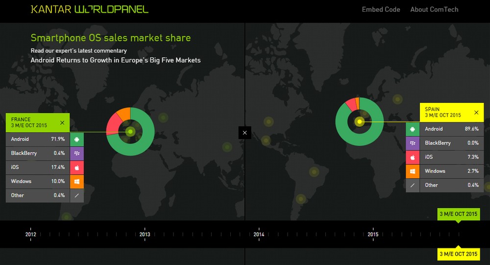Open the About ComTech link
This screenshot has height=265, width=490.
[434, 9]
